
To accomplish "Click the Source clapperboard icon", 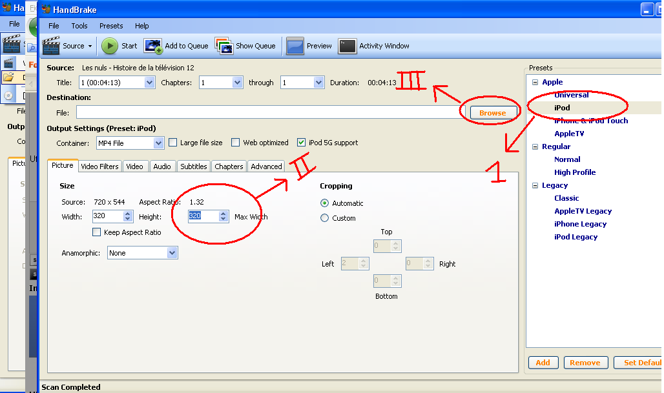I will click(51, 45).
